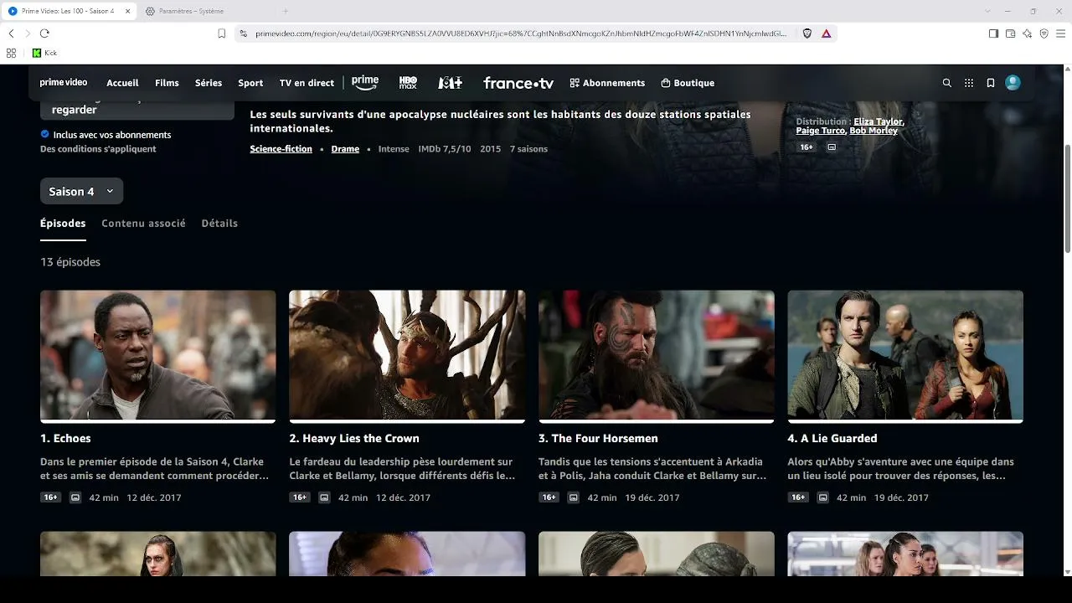Open Prime Video search
The height and width of the screenshot is (603, 1072).
point(947,83)
